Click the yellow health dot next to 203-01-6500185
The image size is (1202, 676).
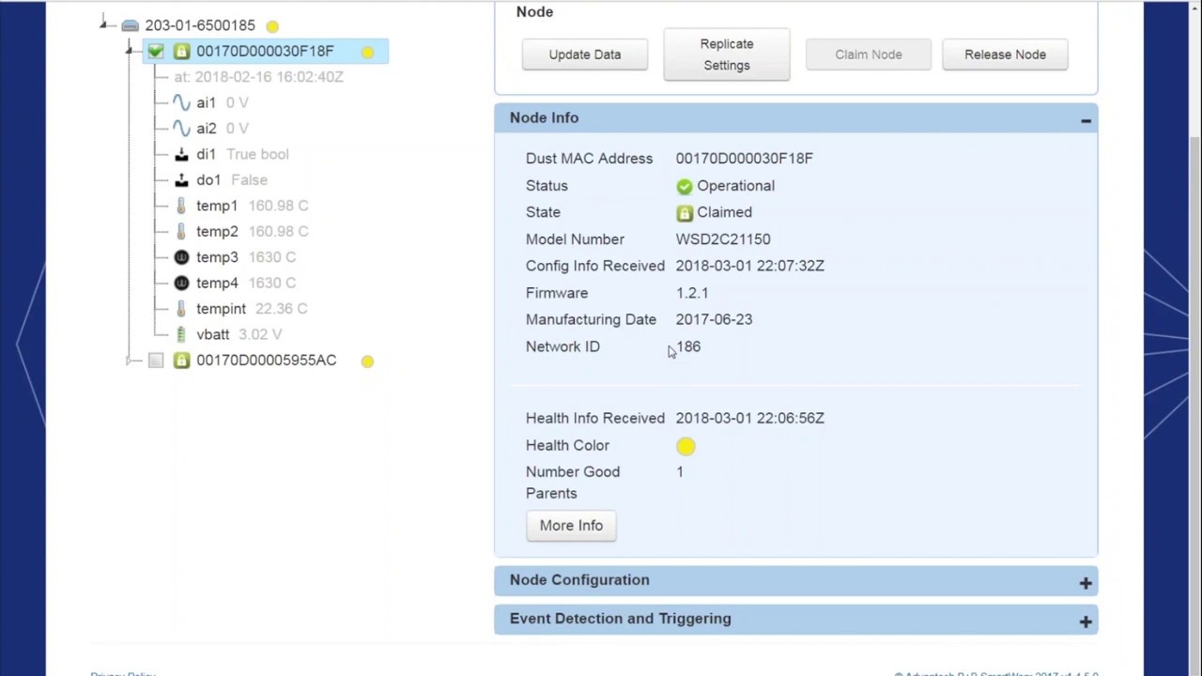tap(272, 26)
